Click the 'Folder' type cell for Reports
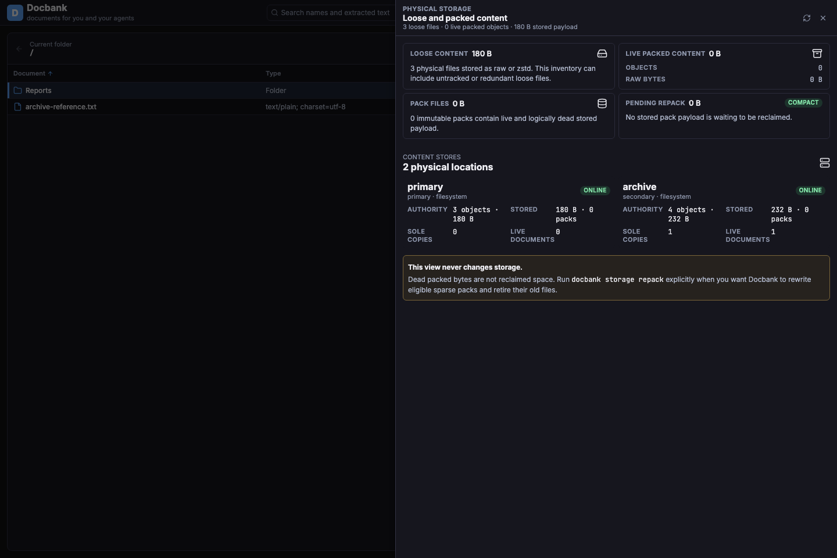Viewport: 837px width, 558px height. (276, 91)
